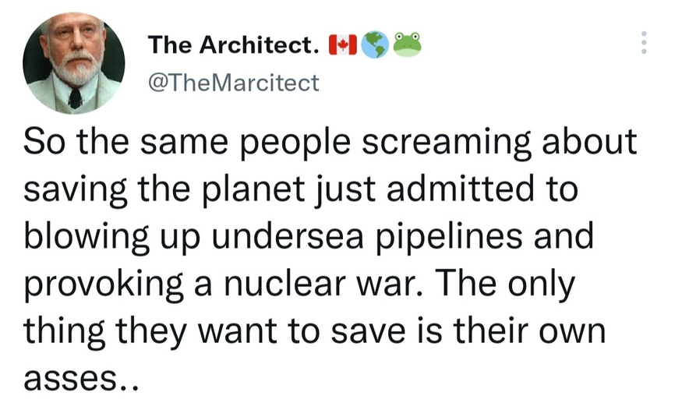Viewport: 682px width, 410px height.
Task: Click the words "blowing up"
Action: (x=118, y=237)
